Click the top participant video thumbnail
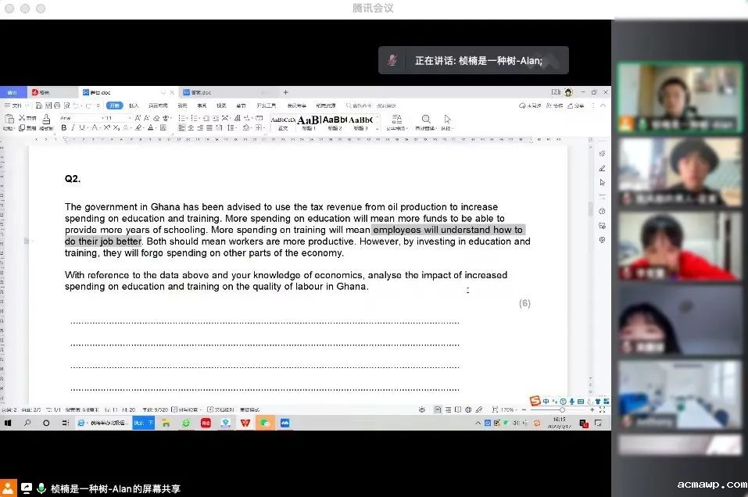Viewport: 748px width, 497px height. (x=680, y=98)
